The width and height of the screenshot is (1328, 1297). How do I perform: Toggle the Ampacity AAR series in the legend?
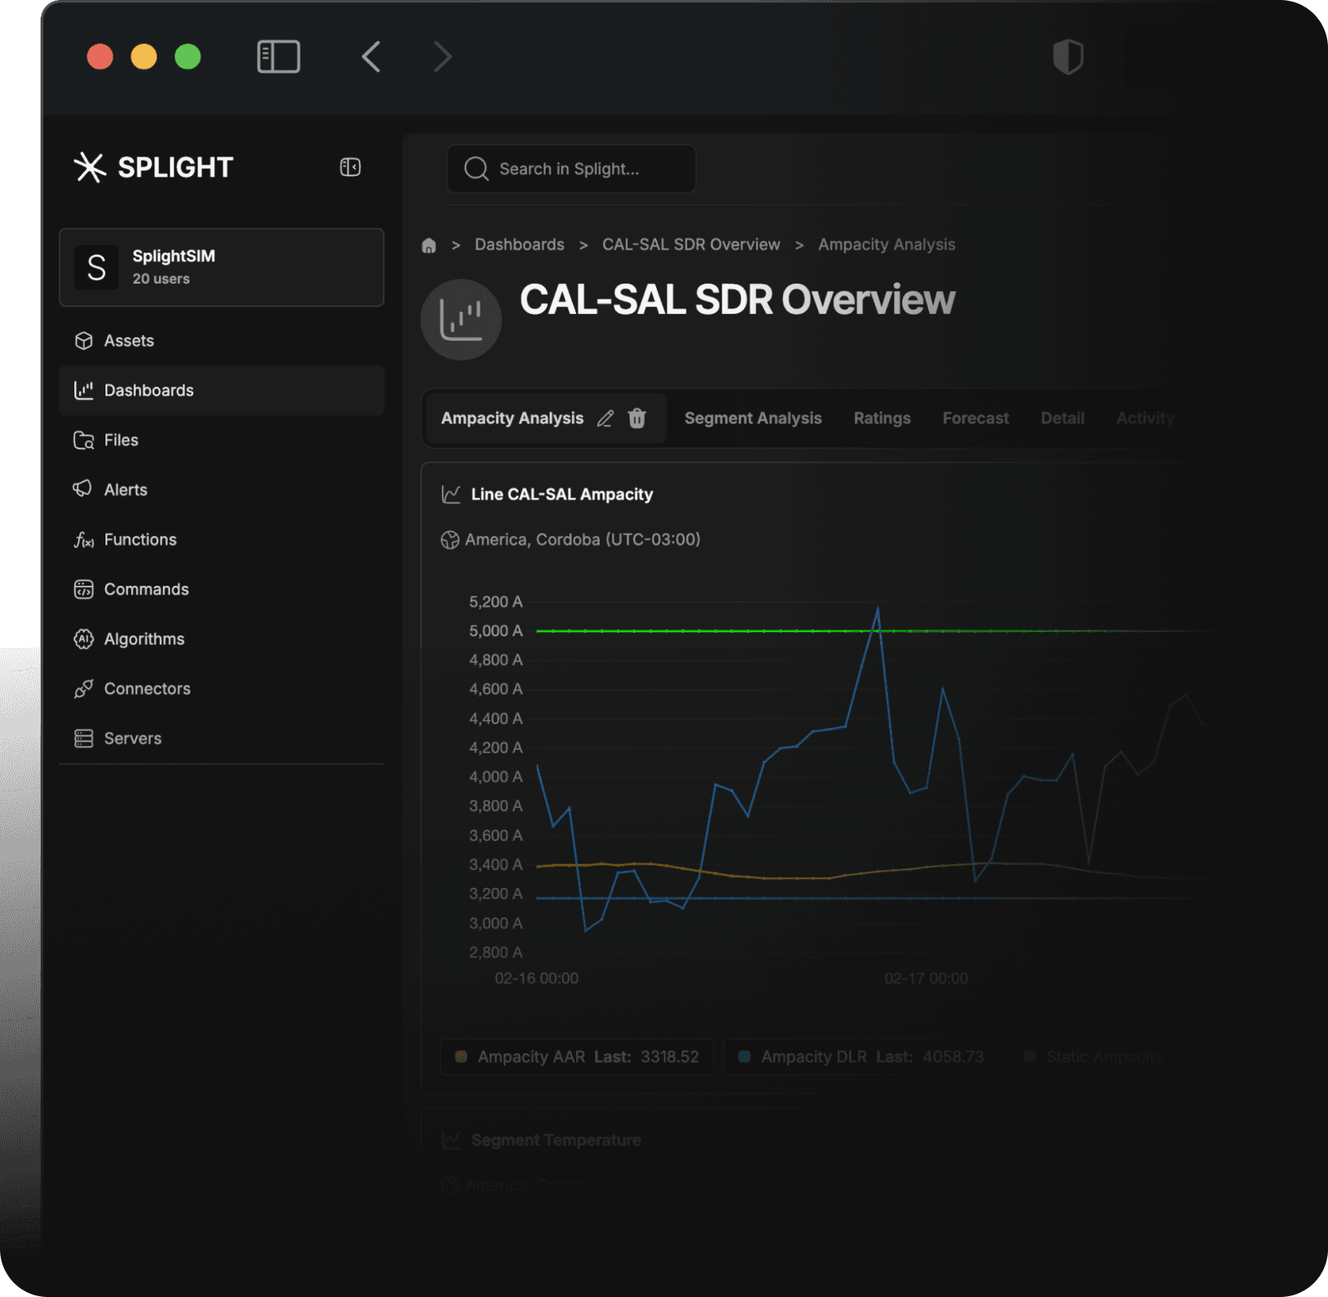click(575, 1056)
